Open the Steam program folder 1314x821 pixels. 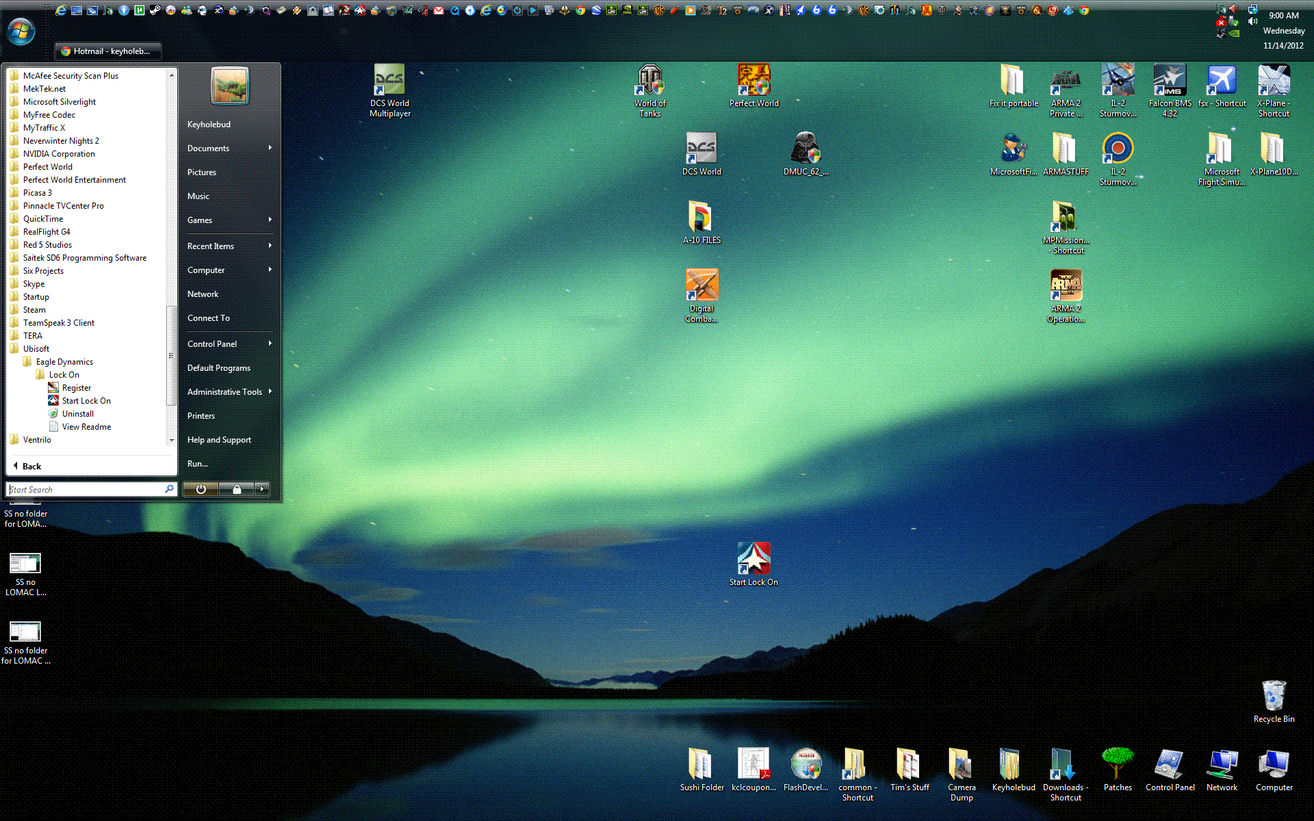(34, 310)
